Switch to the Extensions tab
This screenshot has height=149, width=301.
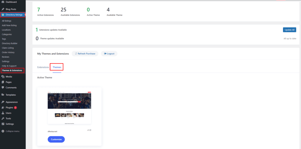[x=43, y=67]
